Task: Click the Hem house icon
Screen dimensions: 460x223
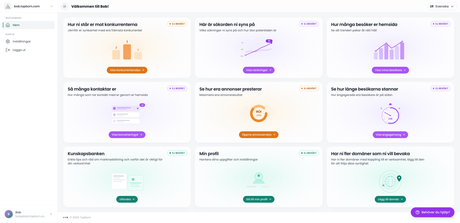Action: pyautogui.click(x=8, y=25)
